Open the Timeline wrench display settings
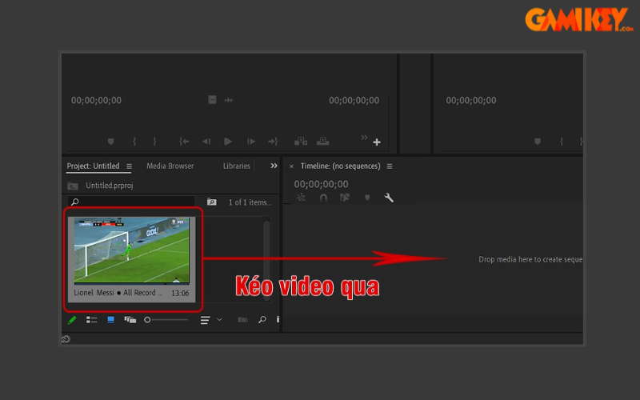Image resolution: width=640 pixels, height=400 pixels. (x=389, y=198)
